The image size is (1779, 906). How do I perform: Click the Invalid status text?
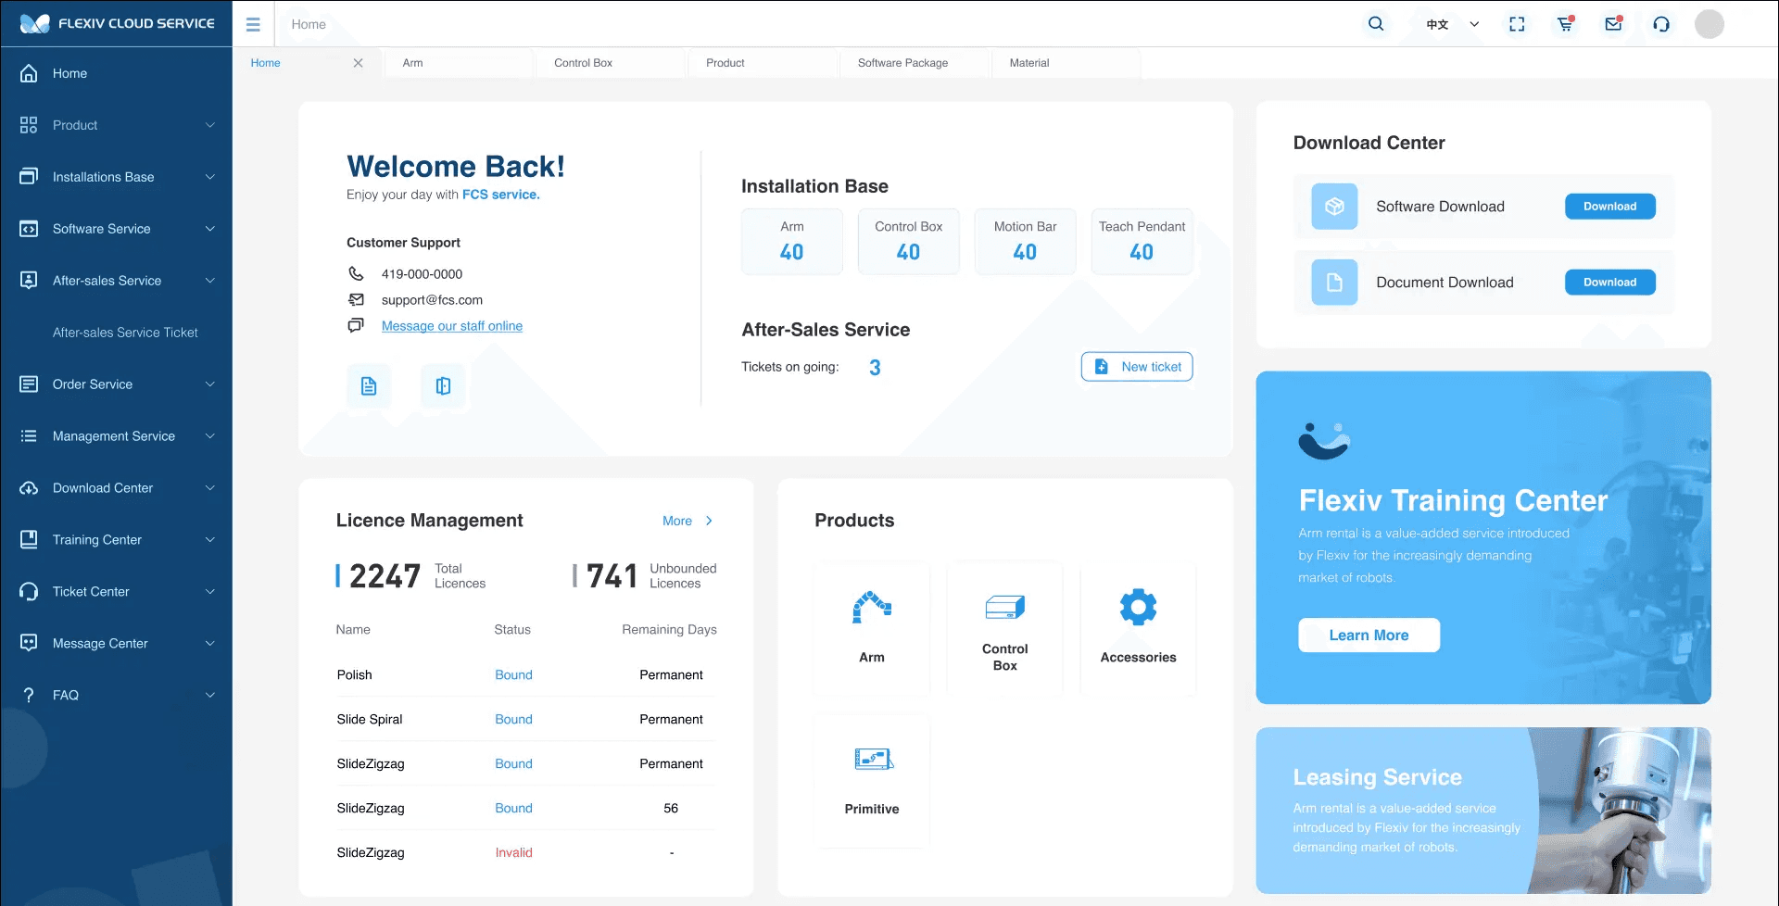(x=513, y=852)
